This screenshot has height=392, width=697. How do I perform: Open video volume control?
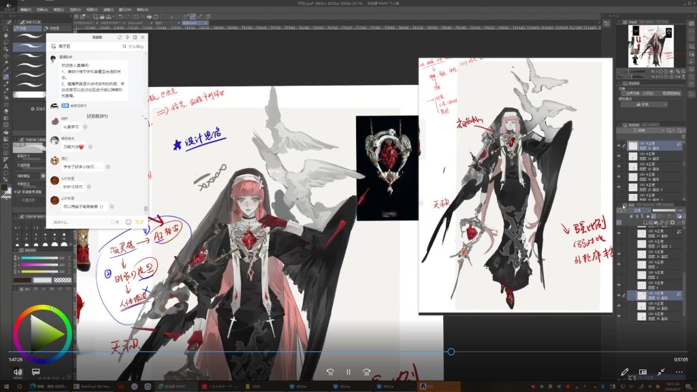17,372
